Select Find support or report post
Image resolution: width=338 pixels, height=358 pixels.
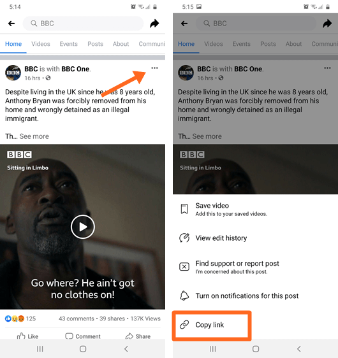point(255,267)
